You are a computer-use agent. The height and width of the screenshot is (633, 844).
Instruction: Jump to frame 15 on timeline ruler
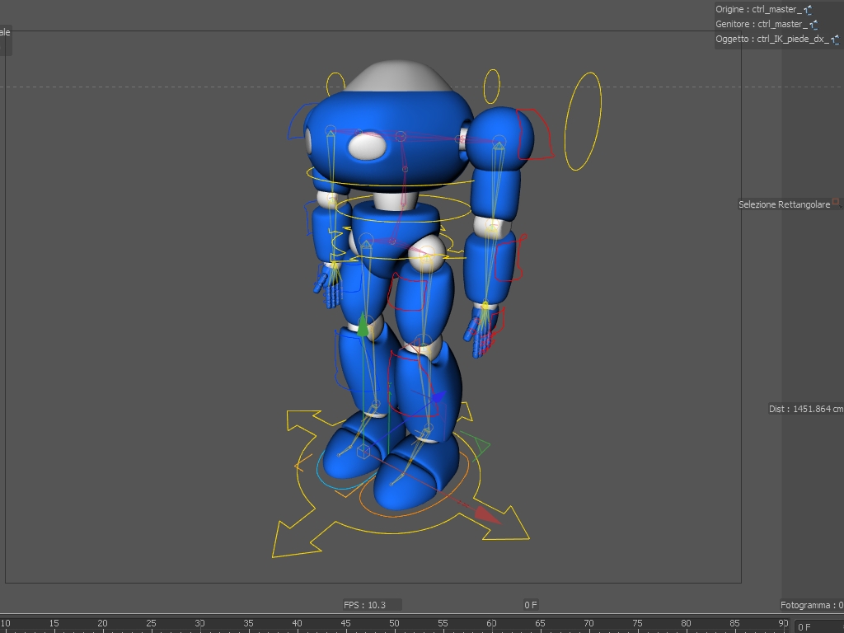[54, 623]
